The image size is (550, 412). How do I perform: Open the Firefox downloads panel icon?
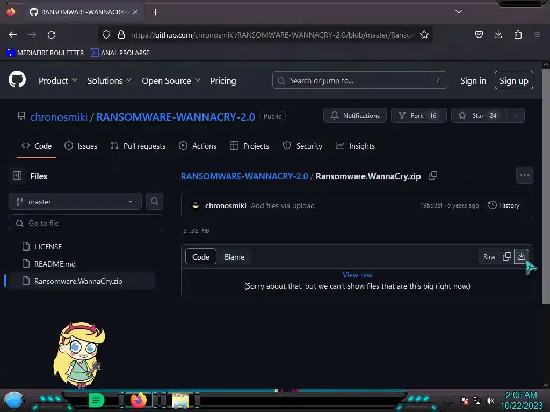tap(498, 34)
